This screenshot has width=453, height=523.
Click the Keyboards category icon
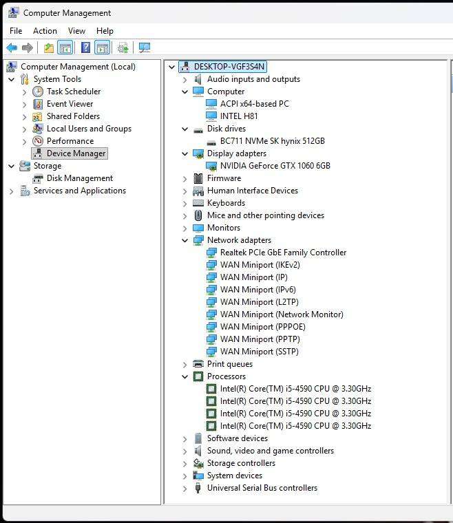click(198, 203)
